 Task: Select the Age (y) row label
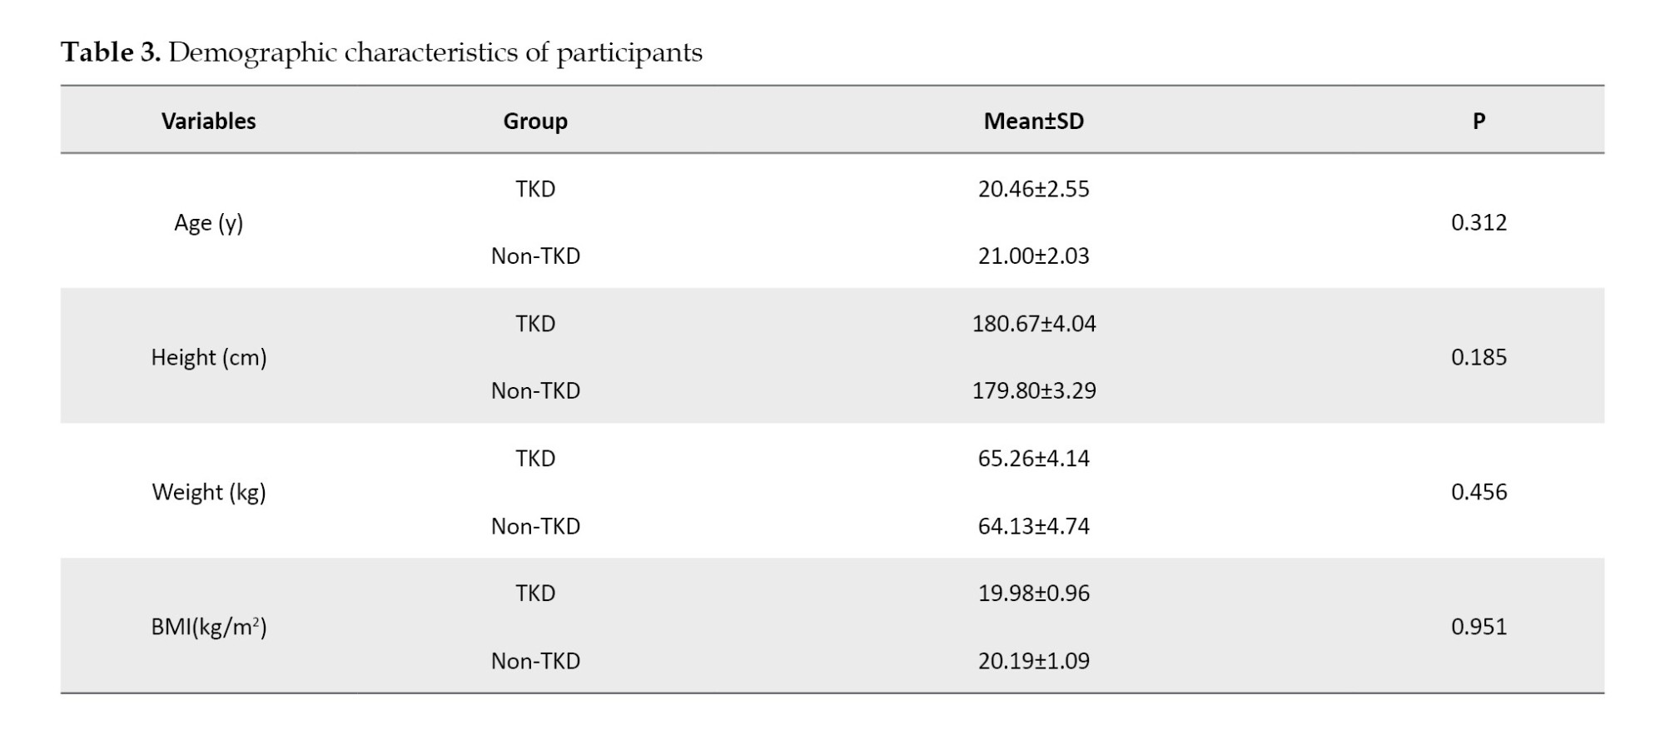tap(208, 222)
